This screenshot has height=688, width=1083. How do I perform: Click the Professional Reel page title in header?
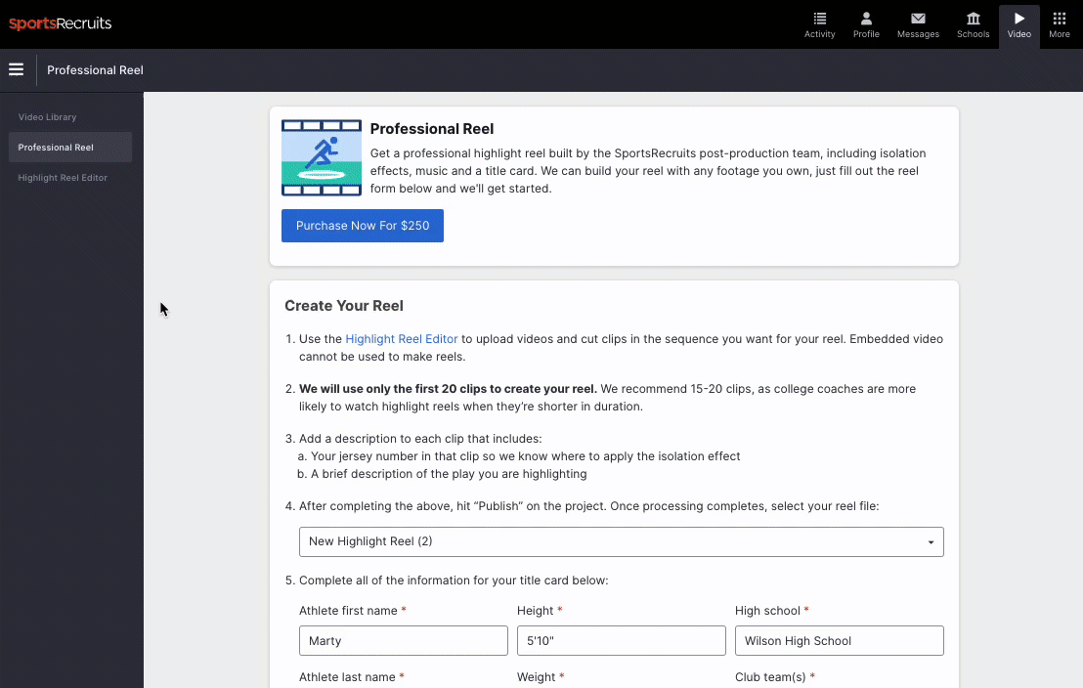pos(96,70)
